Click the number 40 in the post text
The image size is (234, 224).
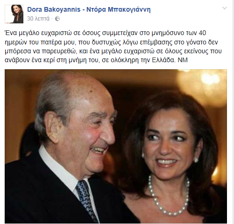tap(202, 33)
